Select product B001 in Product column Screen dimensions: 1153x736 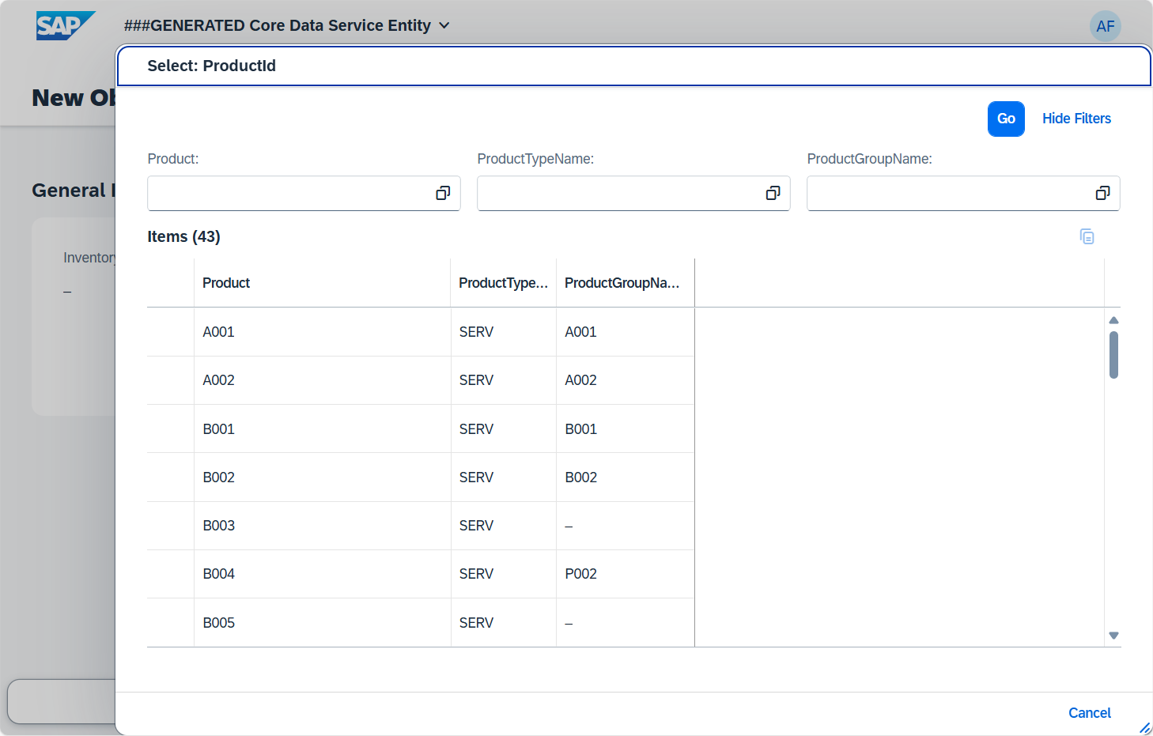[x=218, y=429]
